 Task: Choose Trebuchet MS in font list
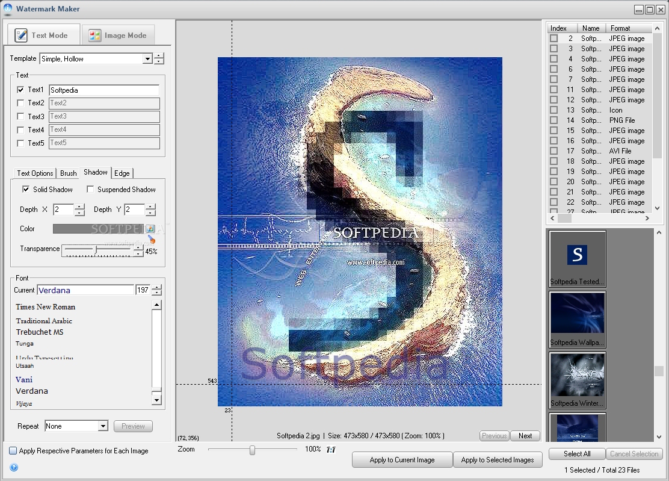(40, 332)
